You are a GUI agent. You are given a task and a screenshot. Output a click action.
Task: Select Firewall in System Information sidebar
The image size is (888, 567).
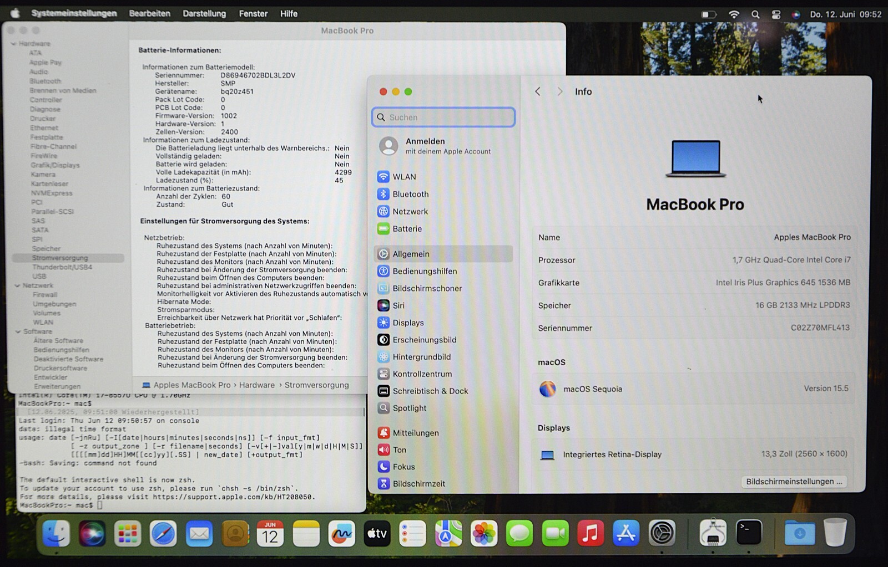[x=44, y=295]
